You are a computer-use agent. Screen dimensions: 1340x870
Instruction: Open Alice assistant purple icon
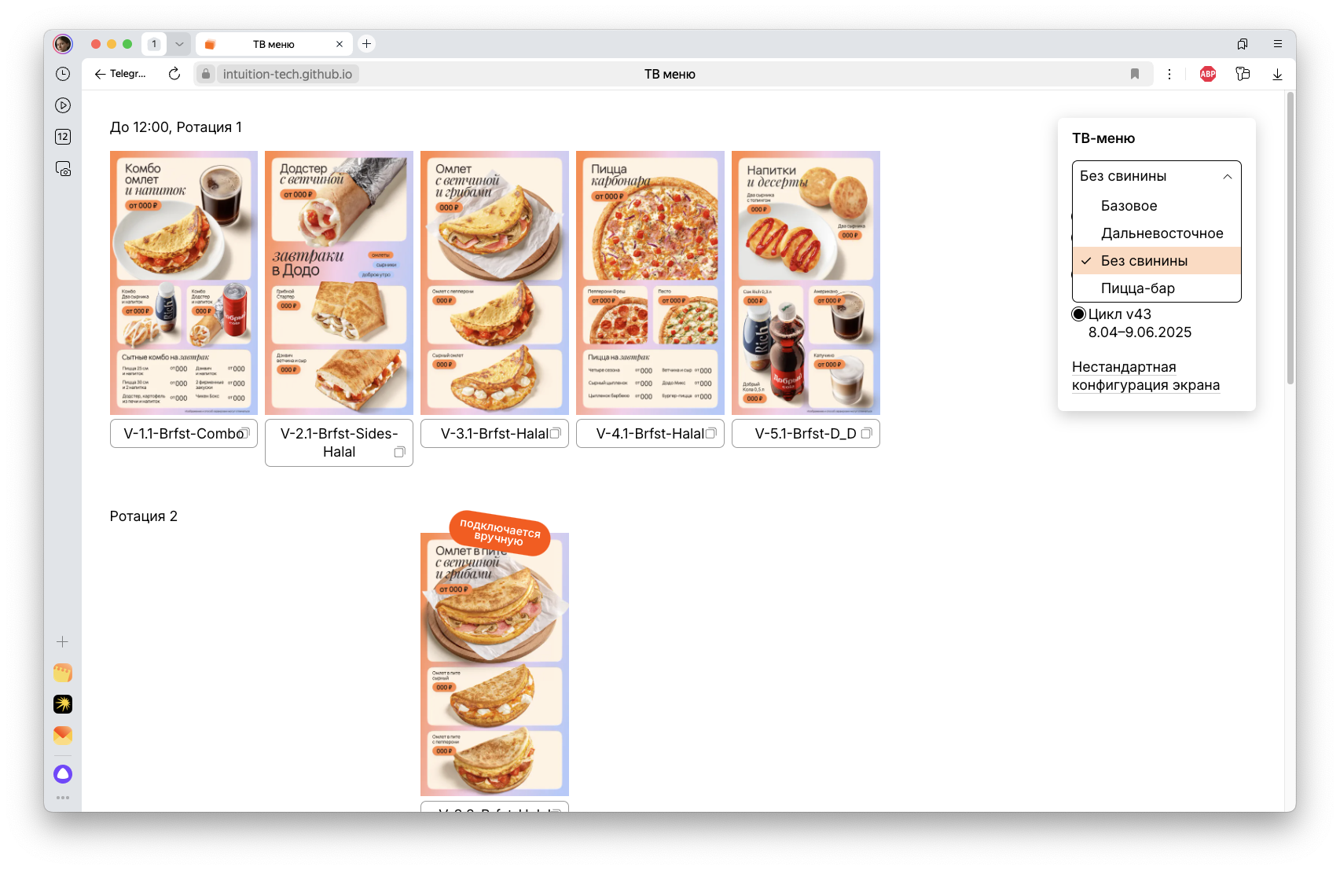pos(63,774)
